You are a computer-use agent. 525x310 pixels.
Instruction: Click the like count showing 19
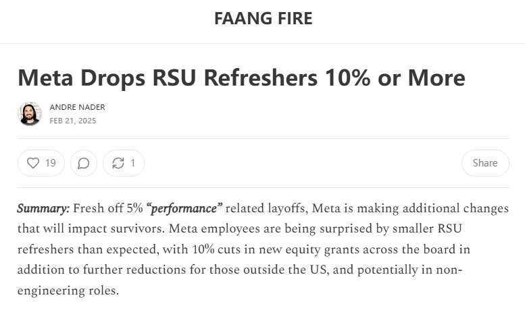(50, 163)
